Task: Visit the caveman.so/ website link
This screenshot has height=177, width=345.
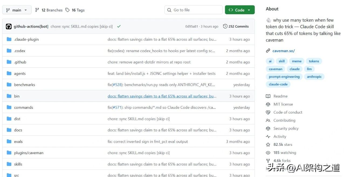Action: (x=284, y=51)
